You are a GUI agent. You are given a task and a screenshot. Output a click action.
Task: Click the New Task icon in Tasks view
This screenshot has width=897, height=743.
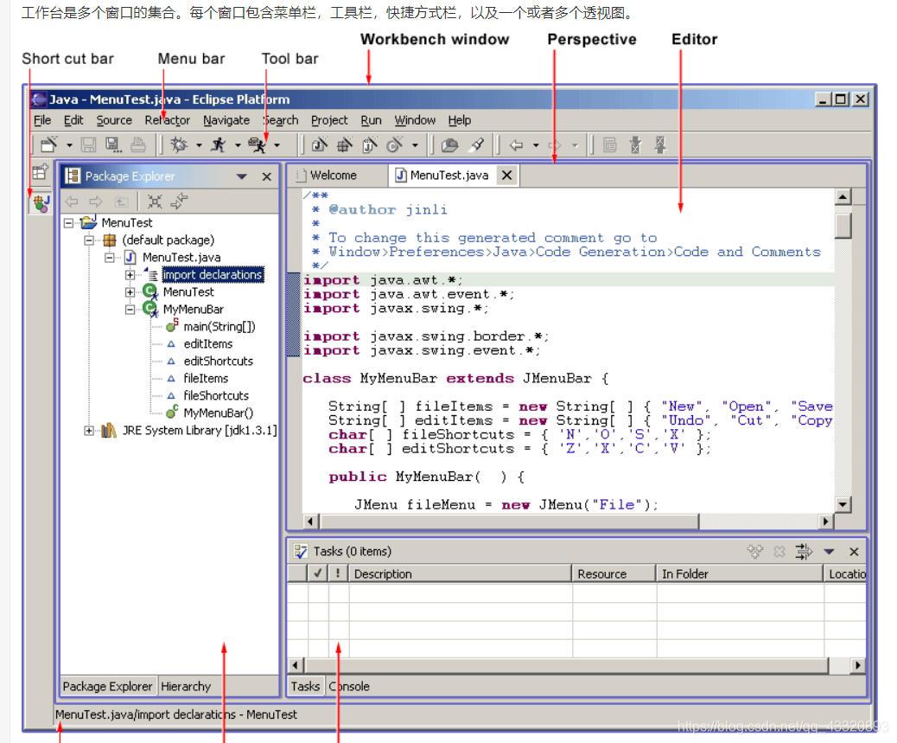(x=754, y=552)
